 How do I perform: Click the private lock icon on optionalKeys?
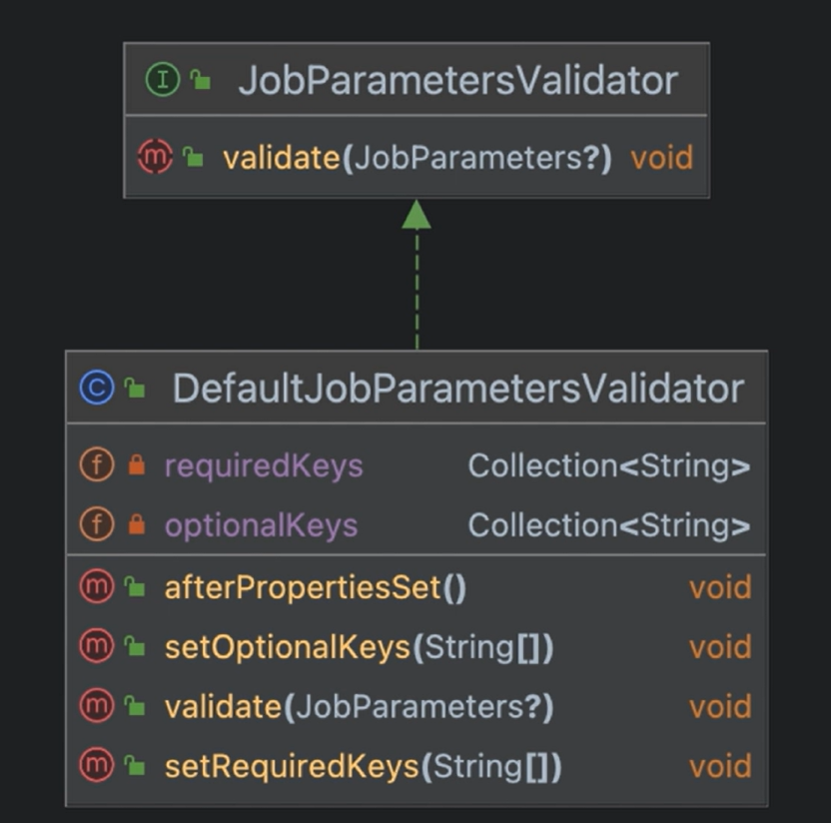pyautogui.click(x=137, y=526)
